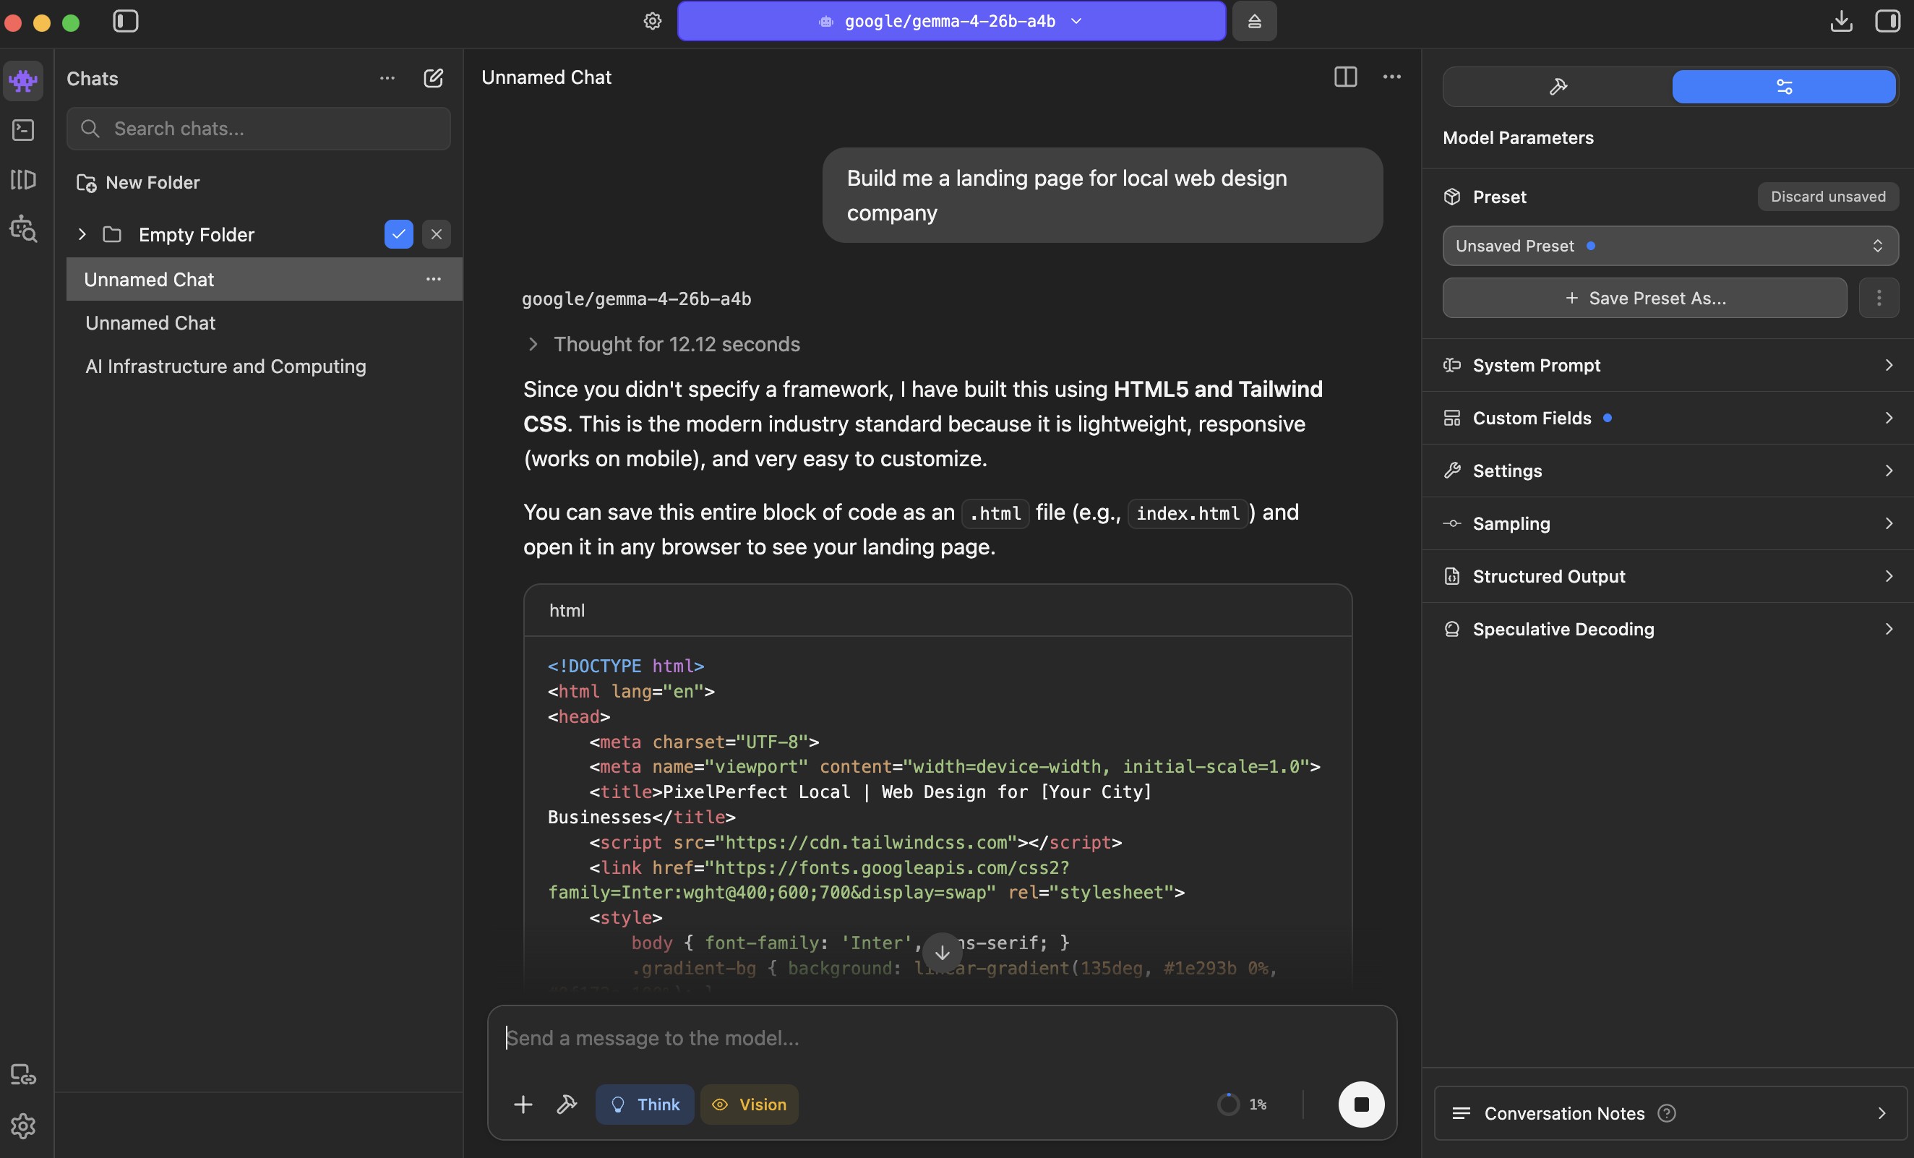Click the new chat compose icon

(433, 77)
